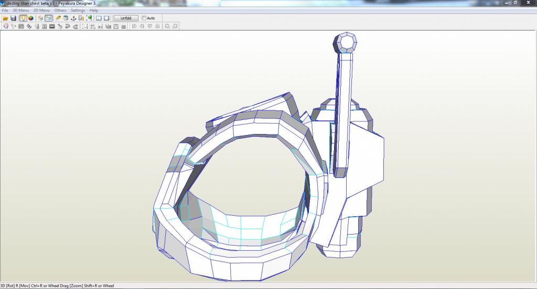Toggle the colored cube texture display
Viewport: 537px width, 289px height.
pyautogui.click(x=31, y=18)
